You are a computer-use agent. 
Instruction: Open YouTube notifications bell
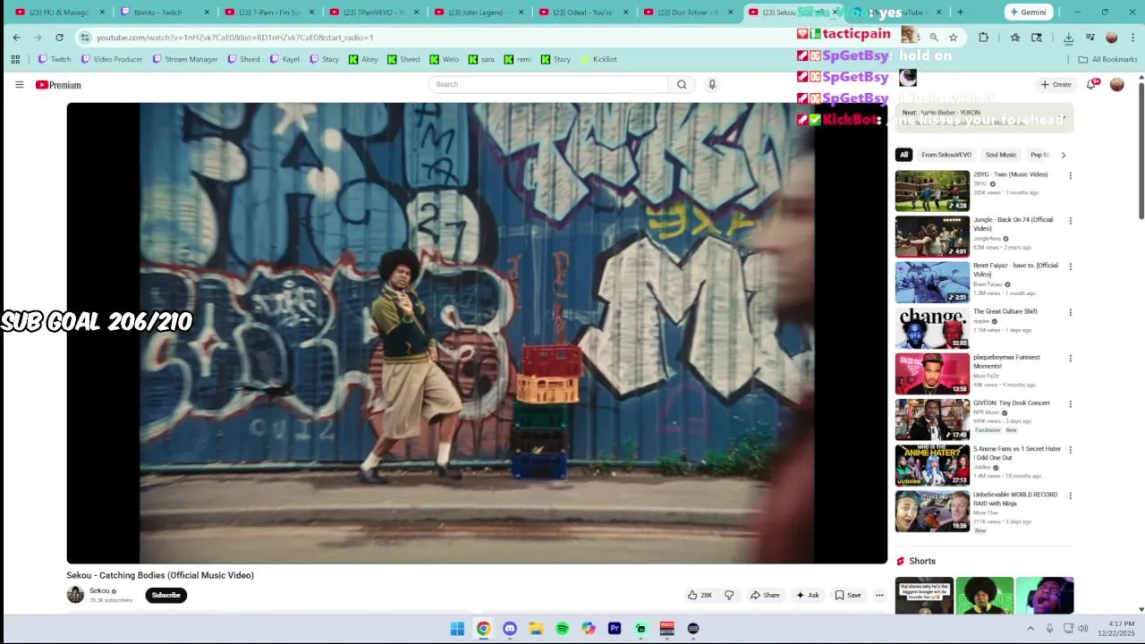pos(1091,84)
